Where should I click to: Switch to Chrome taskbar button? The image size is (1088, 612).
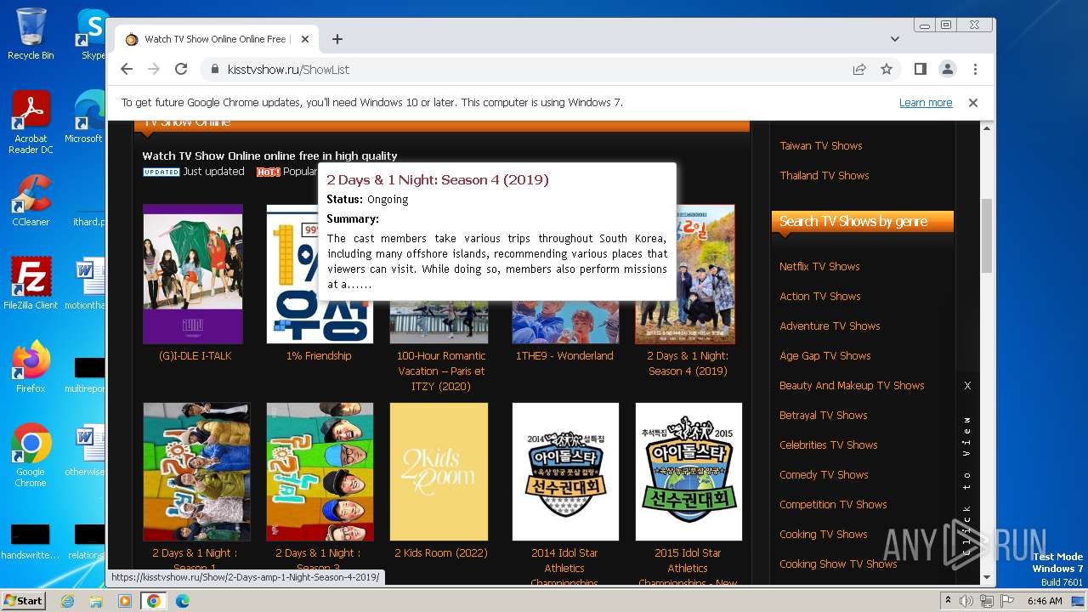pos(154,601)
